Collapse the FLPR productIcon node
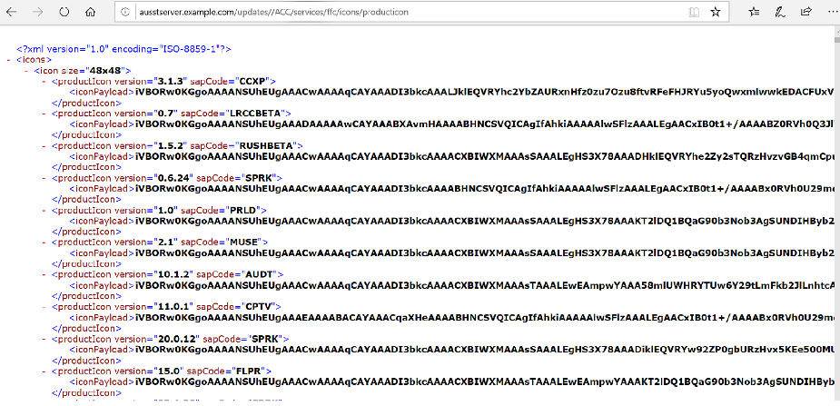Image resolution: width=840 pixels, height=406 pixels. click(44, 371)
